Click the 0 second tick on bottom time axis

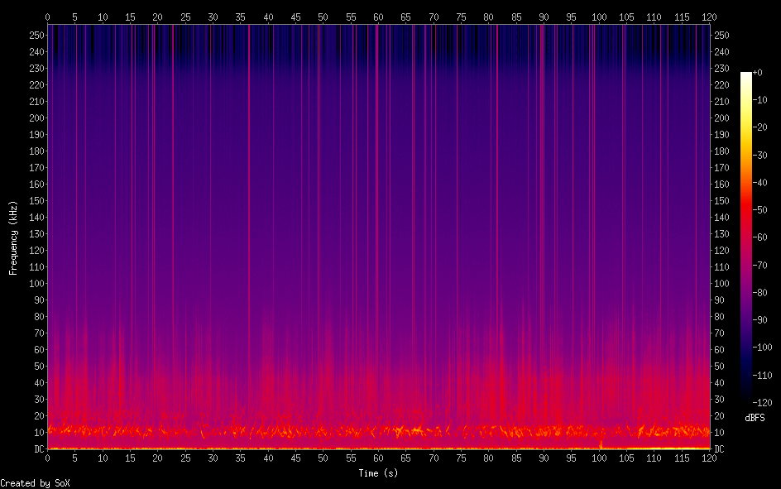tap(48, 458)
